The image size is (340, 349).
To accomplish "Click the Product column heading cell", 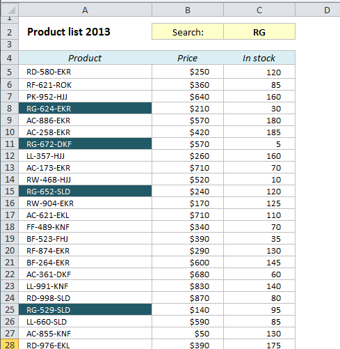I will (x=85, y=58).
